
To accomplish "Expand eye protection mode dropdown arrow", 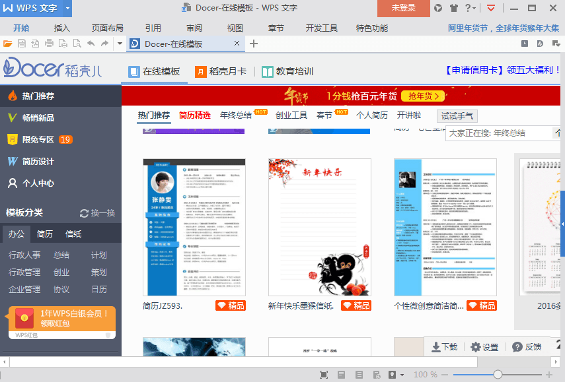I will coord(402,375).
